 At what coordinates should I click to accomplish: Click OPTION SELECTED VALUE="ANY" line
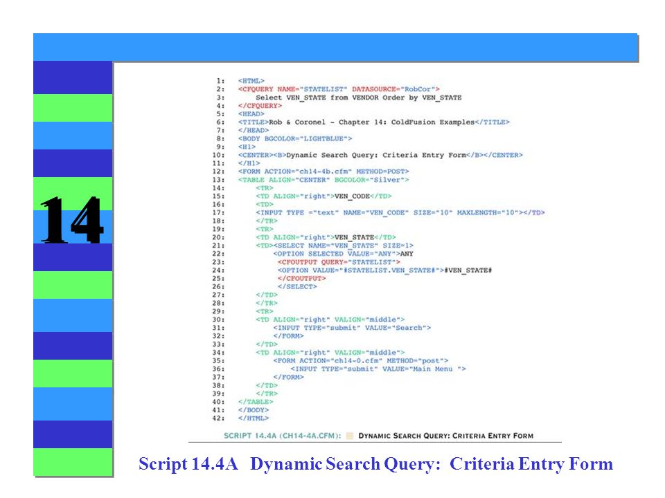point(343,254)
